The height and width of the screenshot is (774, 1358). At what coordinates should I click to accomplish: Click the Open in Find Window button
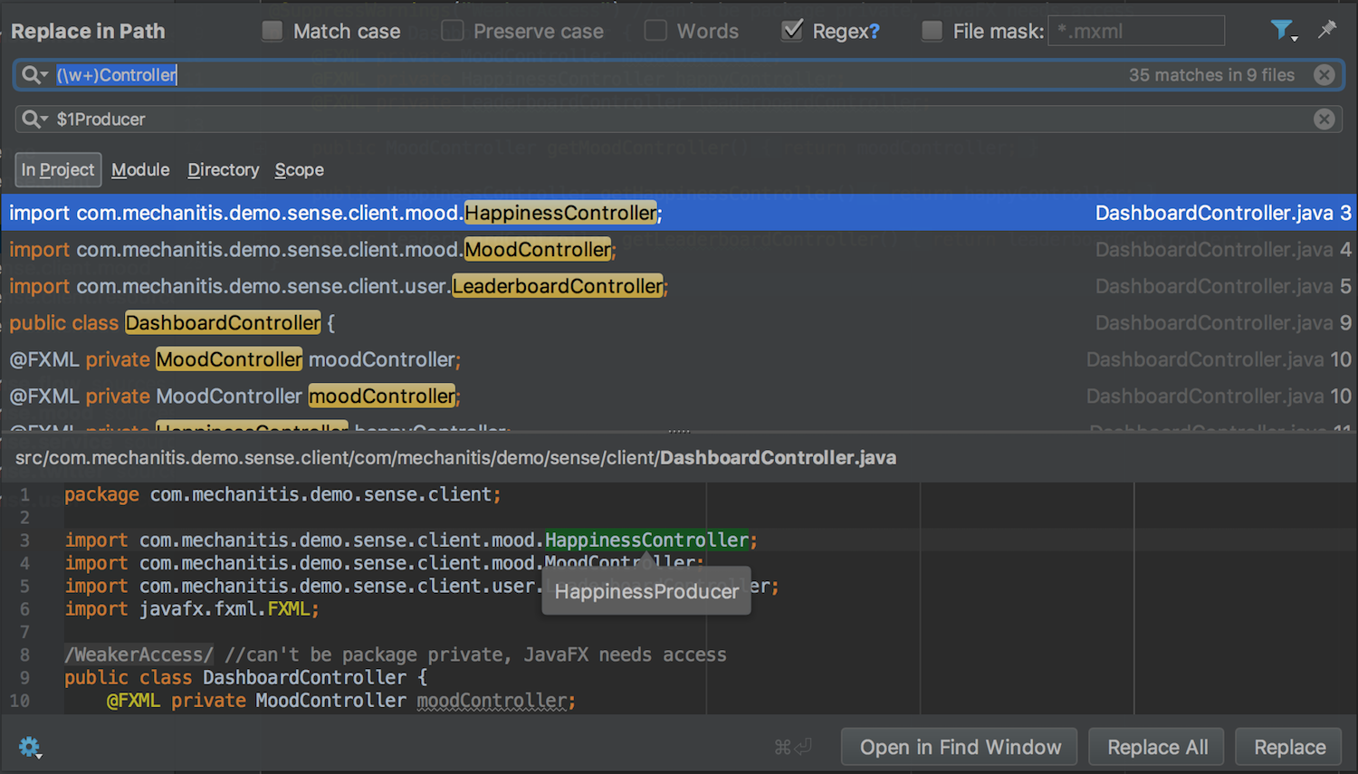pyautogui.click(x=960, y=747)
